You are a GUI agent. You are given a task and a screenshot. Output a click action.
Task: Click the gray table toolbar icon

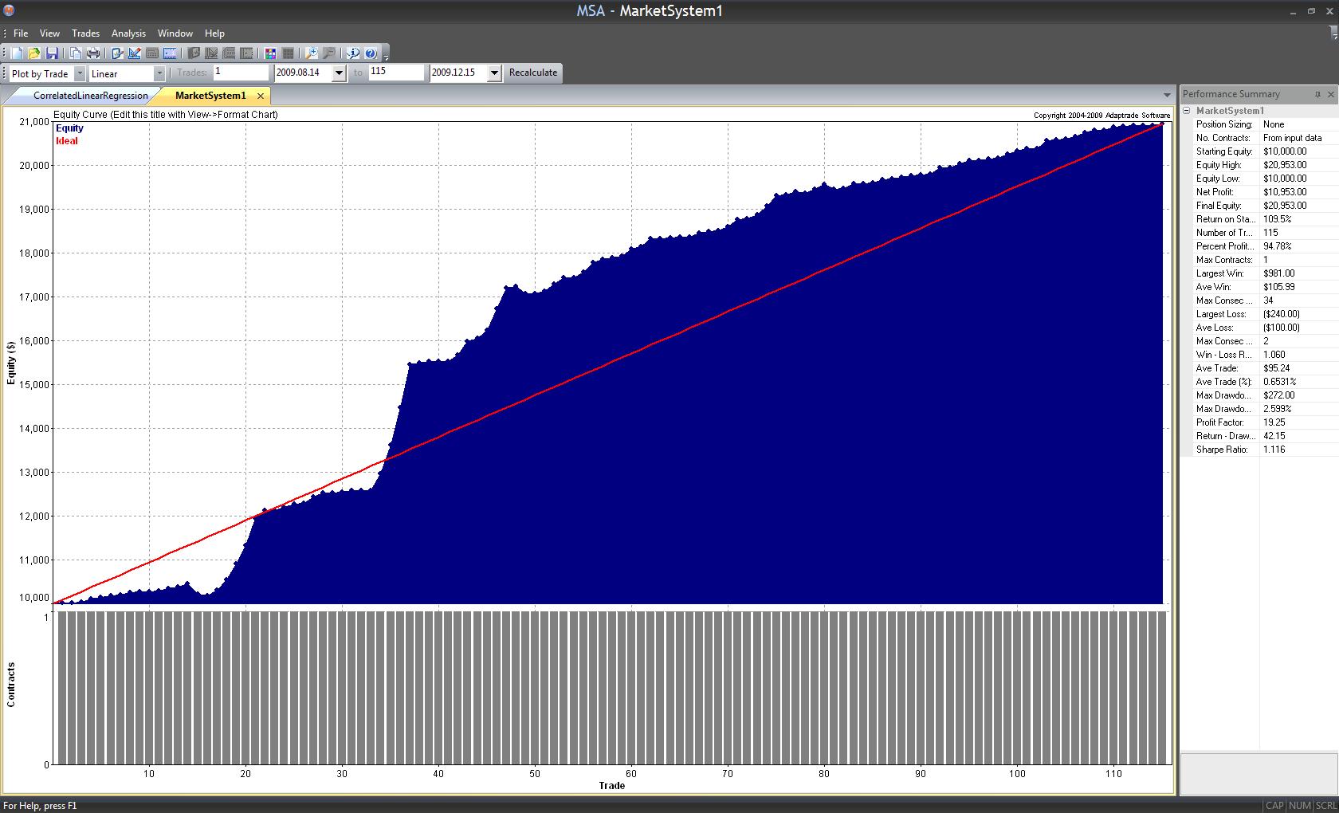pyautogui.click(x=152, y=53)
